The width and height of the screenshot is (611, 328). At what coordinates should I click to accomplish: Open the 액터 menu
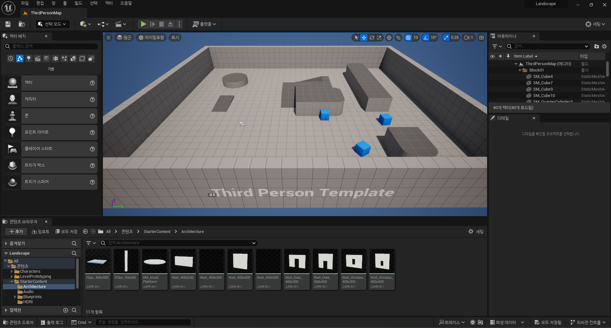coord(109,3)
